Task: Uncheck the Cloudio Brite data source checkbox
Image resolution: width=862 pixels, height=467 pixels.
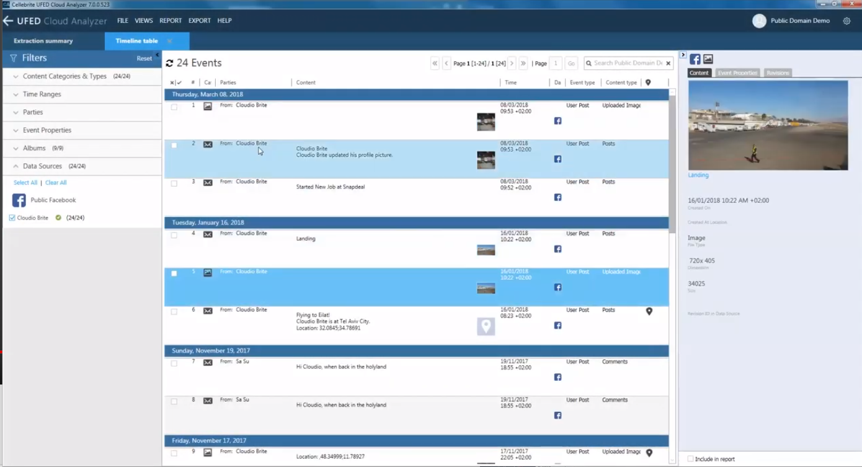Action: (x=12, y=218)
